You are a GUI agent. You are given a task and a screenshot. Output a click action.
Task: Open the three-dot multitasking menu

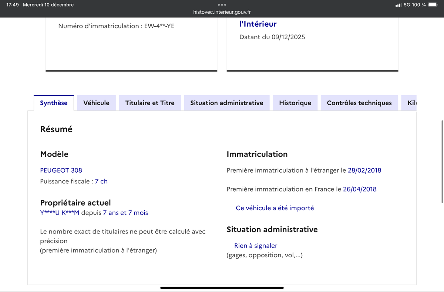click(x=222, y=5)
